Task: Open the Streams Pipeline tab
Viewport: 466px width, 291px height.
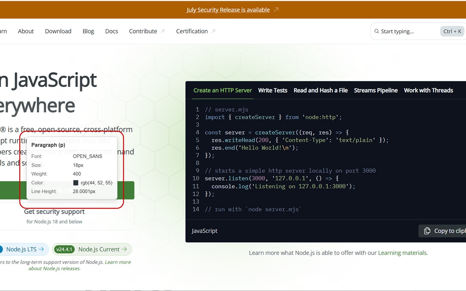Action: coord(376,90)
